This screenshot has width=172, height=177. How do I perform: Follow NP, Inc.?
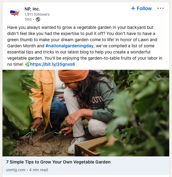tap(141, 9)
